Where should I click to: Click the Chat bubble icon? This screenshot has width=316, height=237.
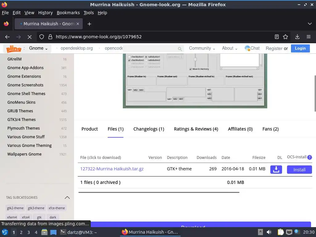(x=247, y=48)
